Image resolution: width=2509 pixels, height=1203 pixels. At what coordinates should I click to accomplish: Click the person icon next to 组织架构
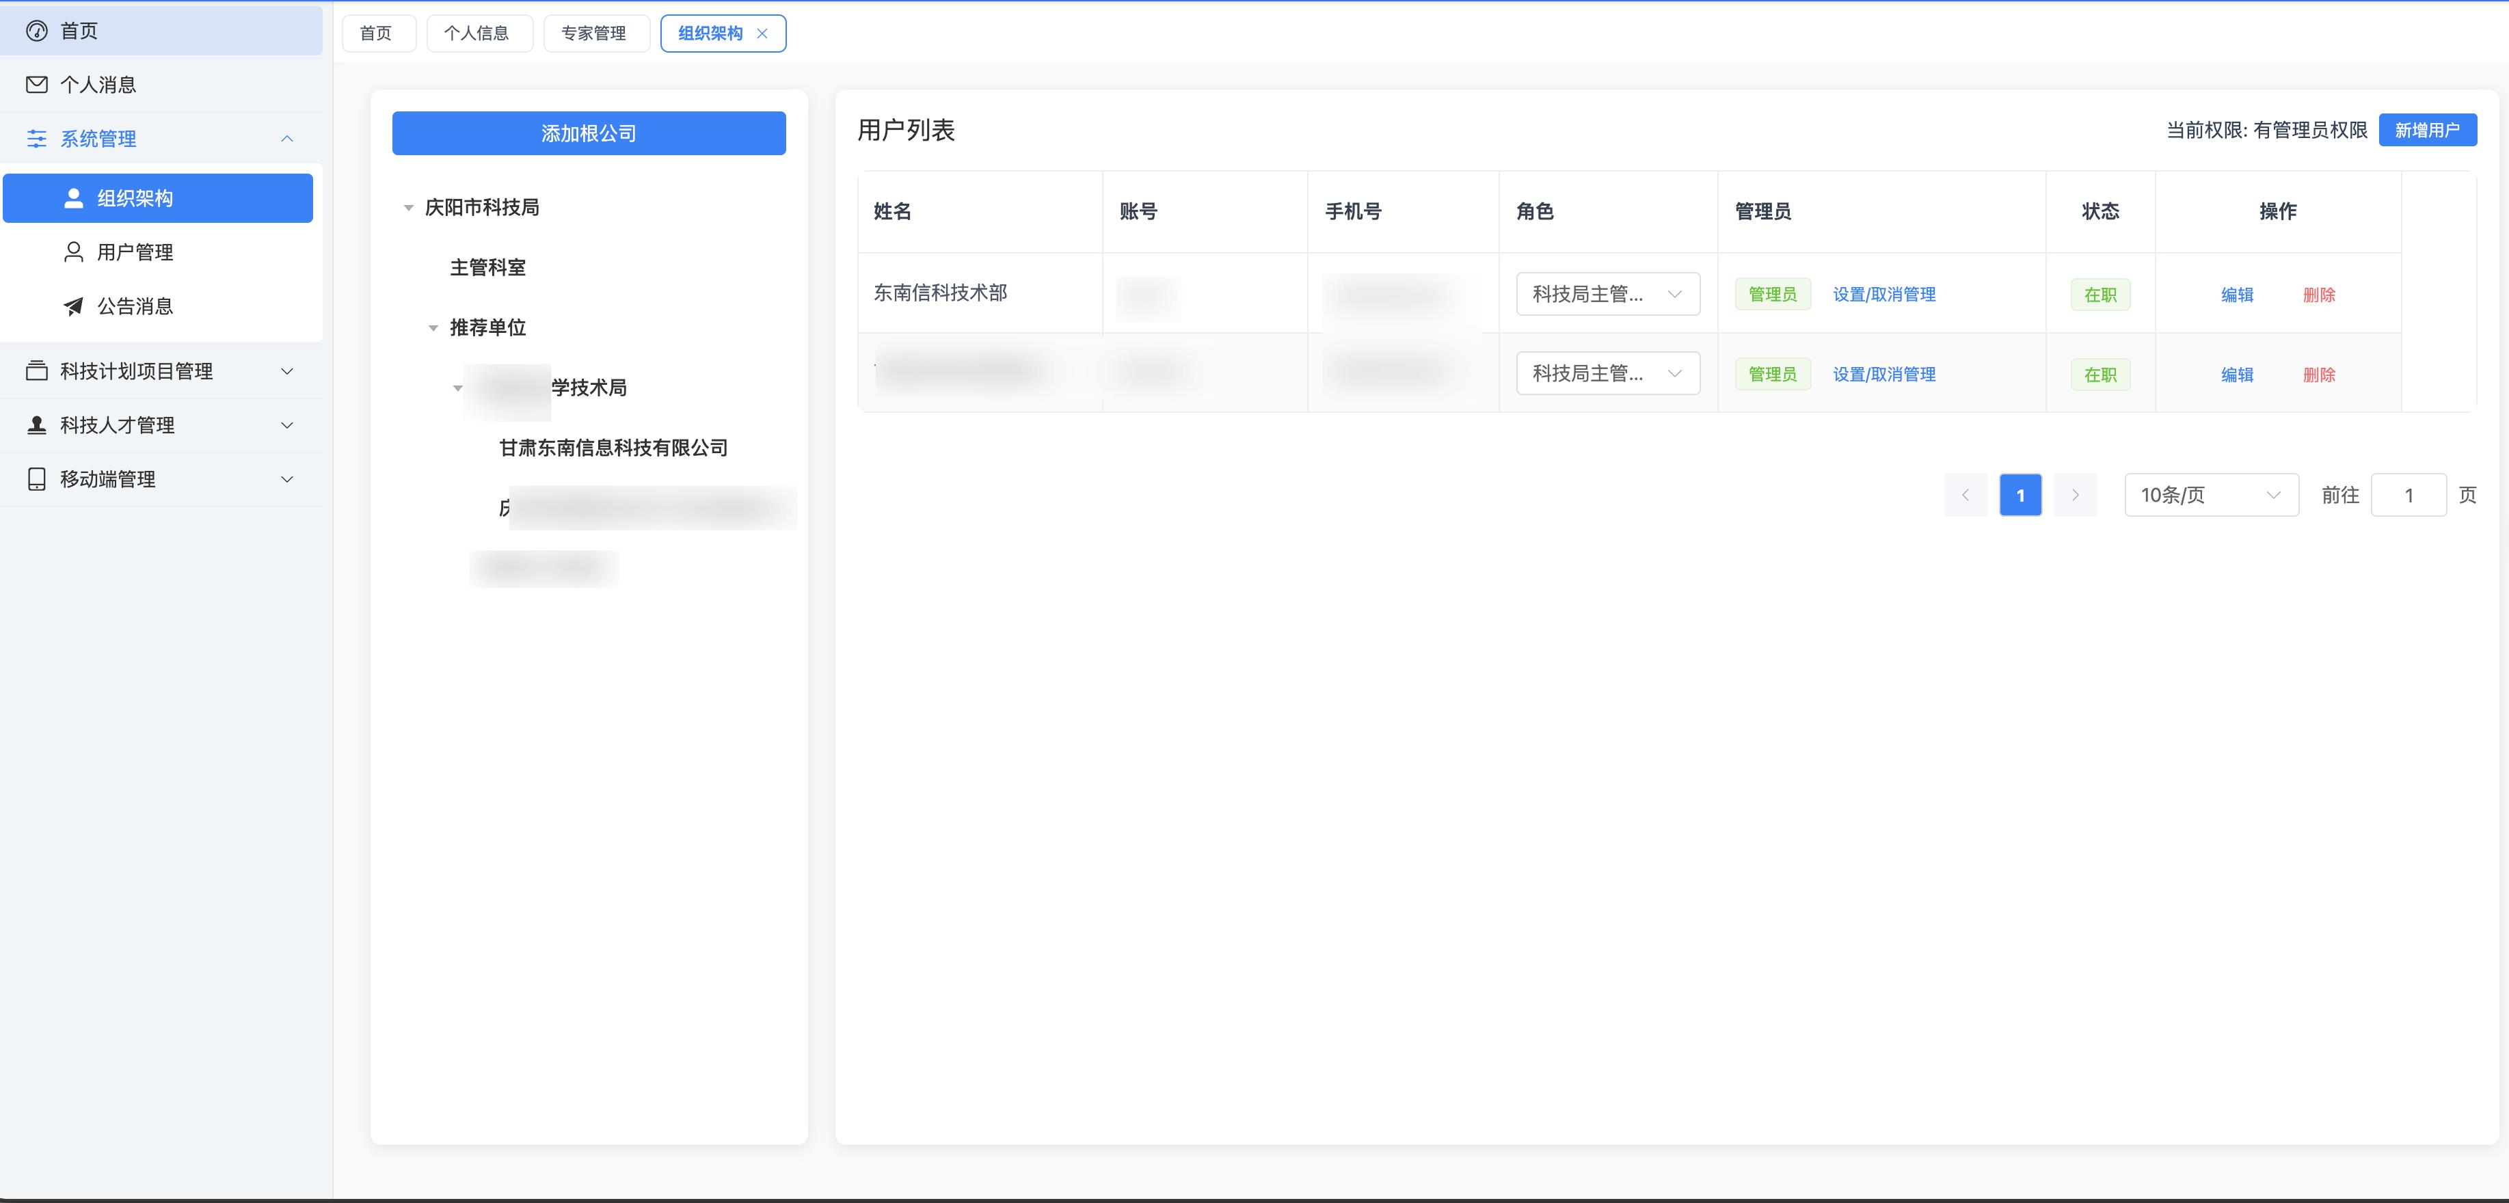pyautogui.click(x=73, y=199)
